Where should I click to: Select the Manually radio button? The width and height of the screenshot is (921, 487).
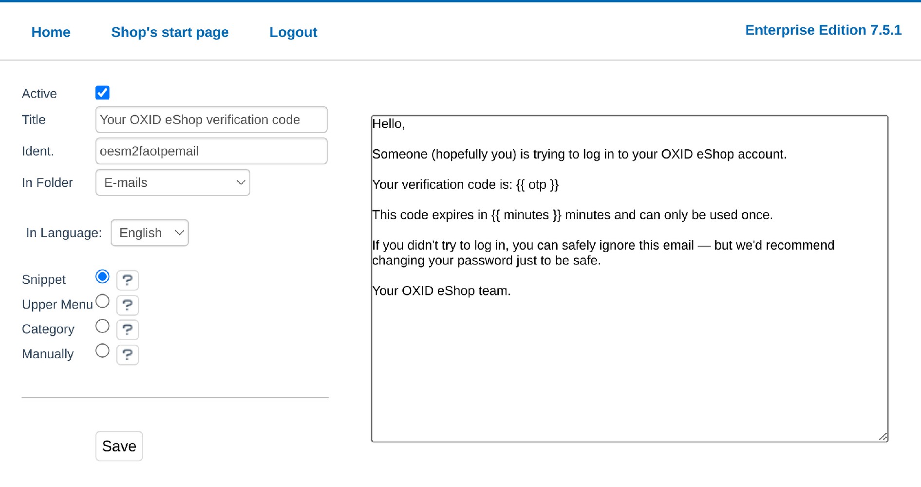(x=102, y=351)
